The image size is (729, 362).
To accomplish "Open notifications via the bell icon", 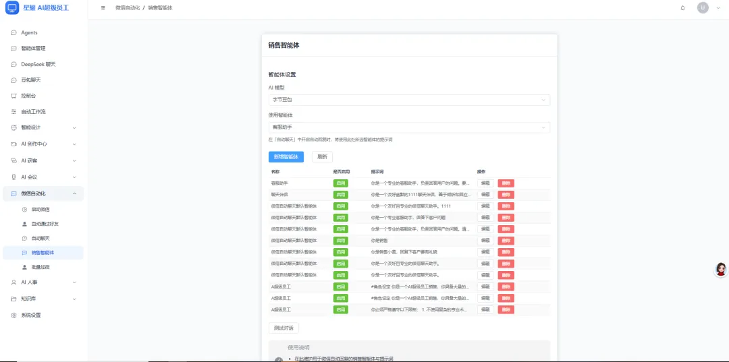I will pos(682,8).
